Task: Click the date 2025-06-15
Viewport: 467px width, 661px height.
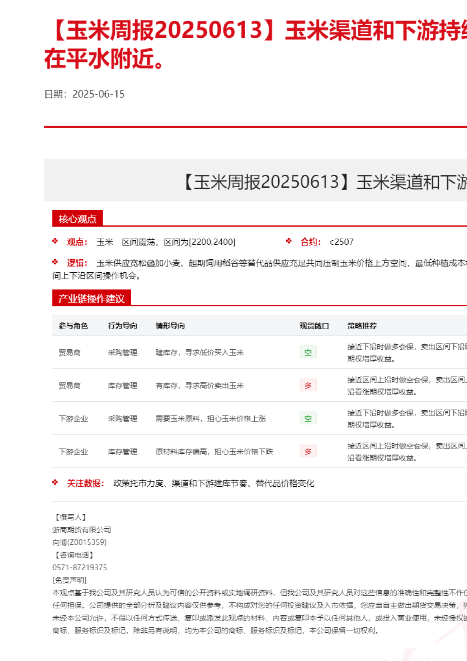Action: coord(98,94)
